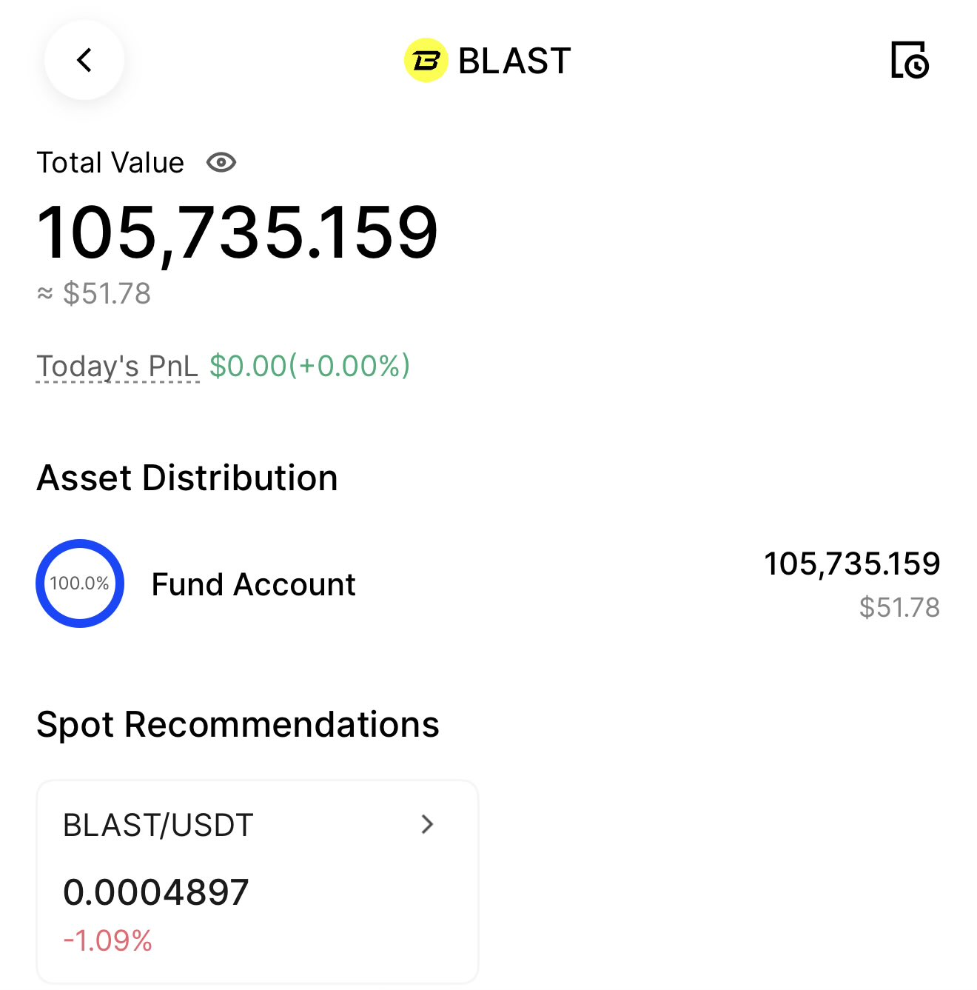Click the approximate $51.78 under total value

point(106,294)
